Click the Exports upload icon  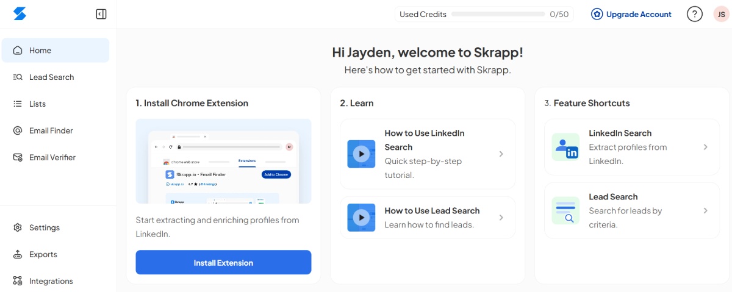18,255
